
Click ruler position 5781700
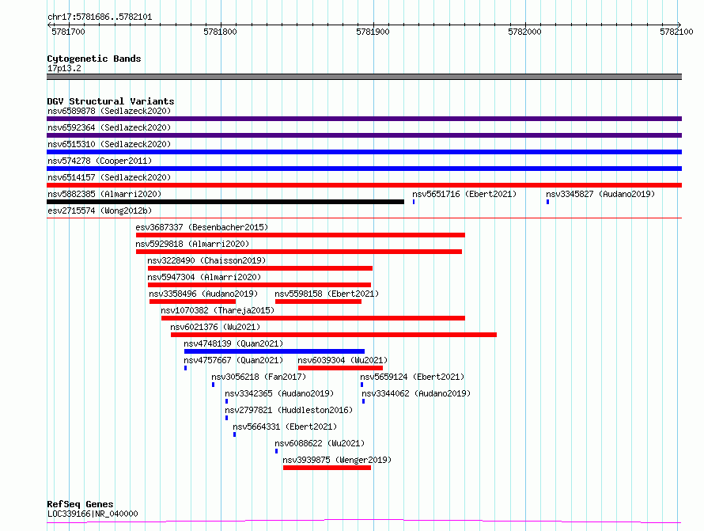(x=68, y=32)
